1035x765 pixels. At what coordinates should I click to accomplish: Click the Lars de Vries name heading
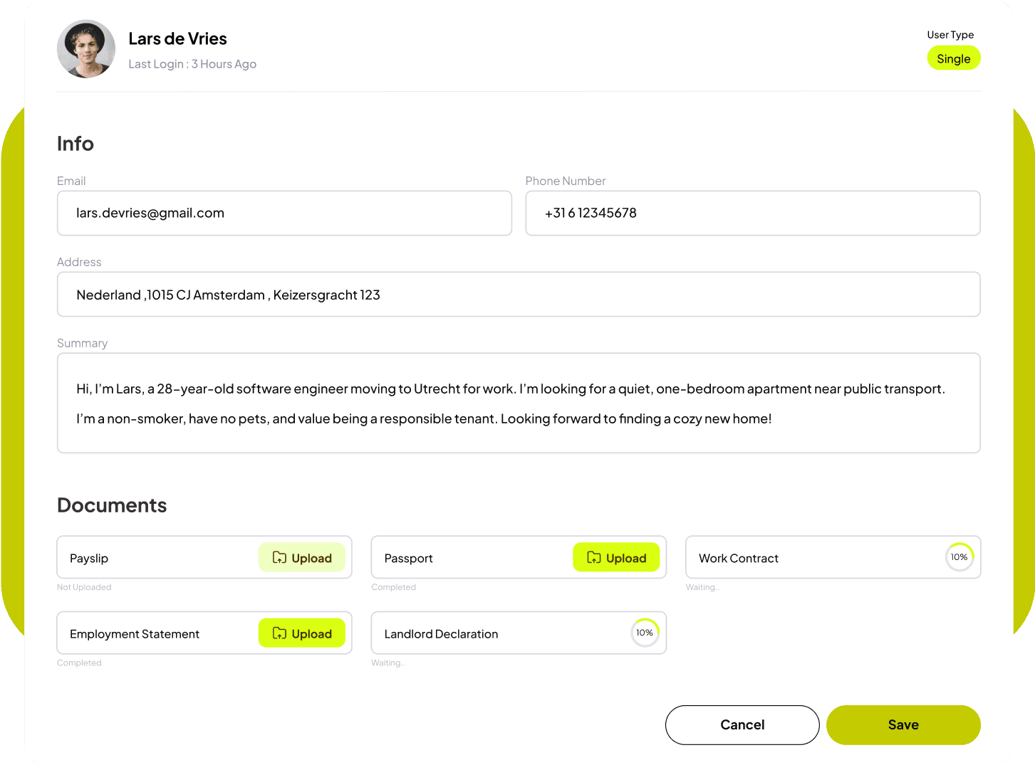tap(178, 38)
